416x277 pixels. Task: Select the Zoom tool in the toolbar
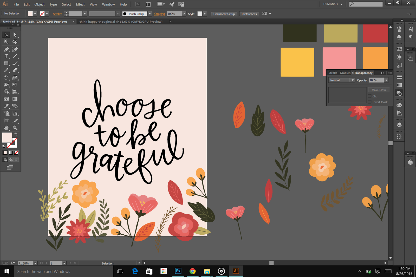tap(15, 128)
